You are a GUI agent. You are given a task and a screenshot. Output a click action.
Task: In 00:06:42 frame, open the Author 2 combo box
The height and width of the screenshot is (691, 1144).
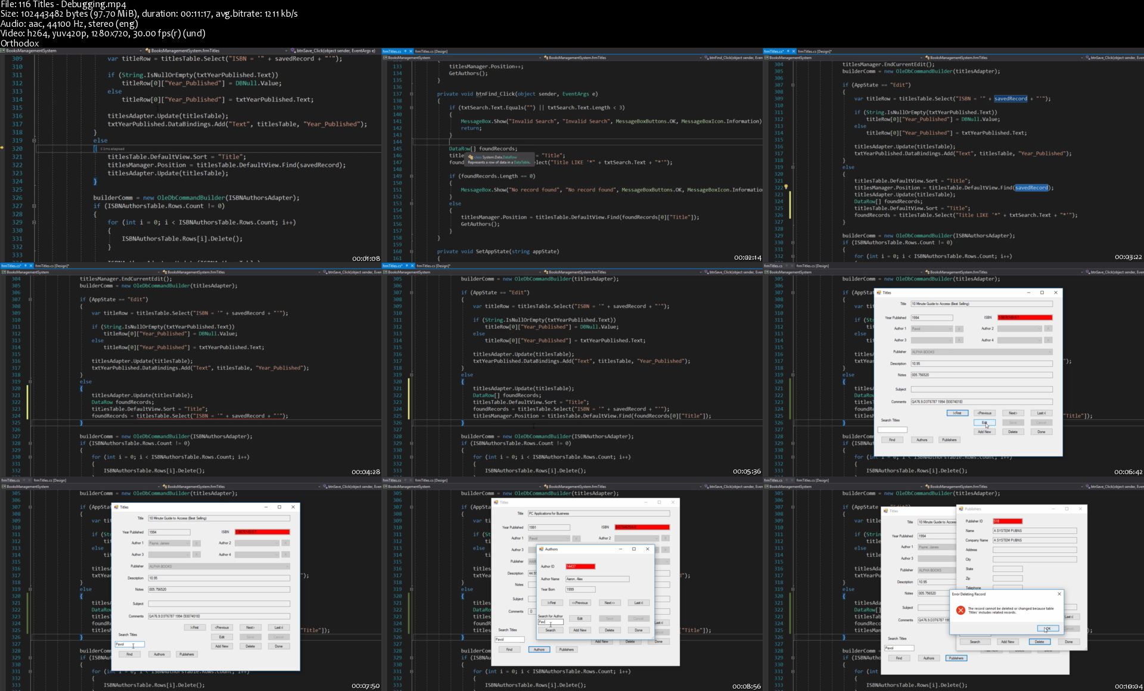click(1020, 329)
